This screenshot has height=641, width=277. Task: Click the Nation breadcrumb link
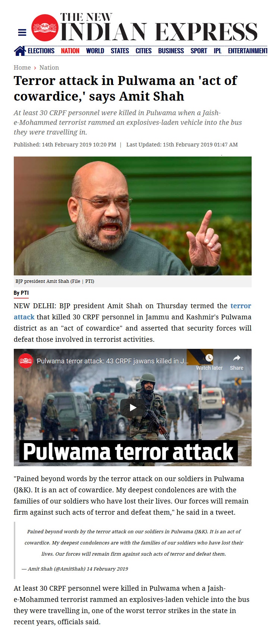49,67
